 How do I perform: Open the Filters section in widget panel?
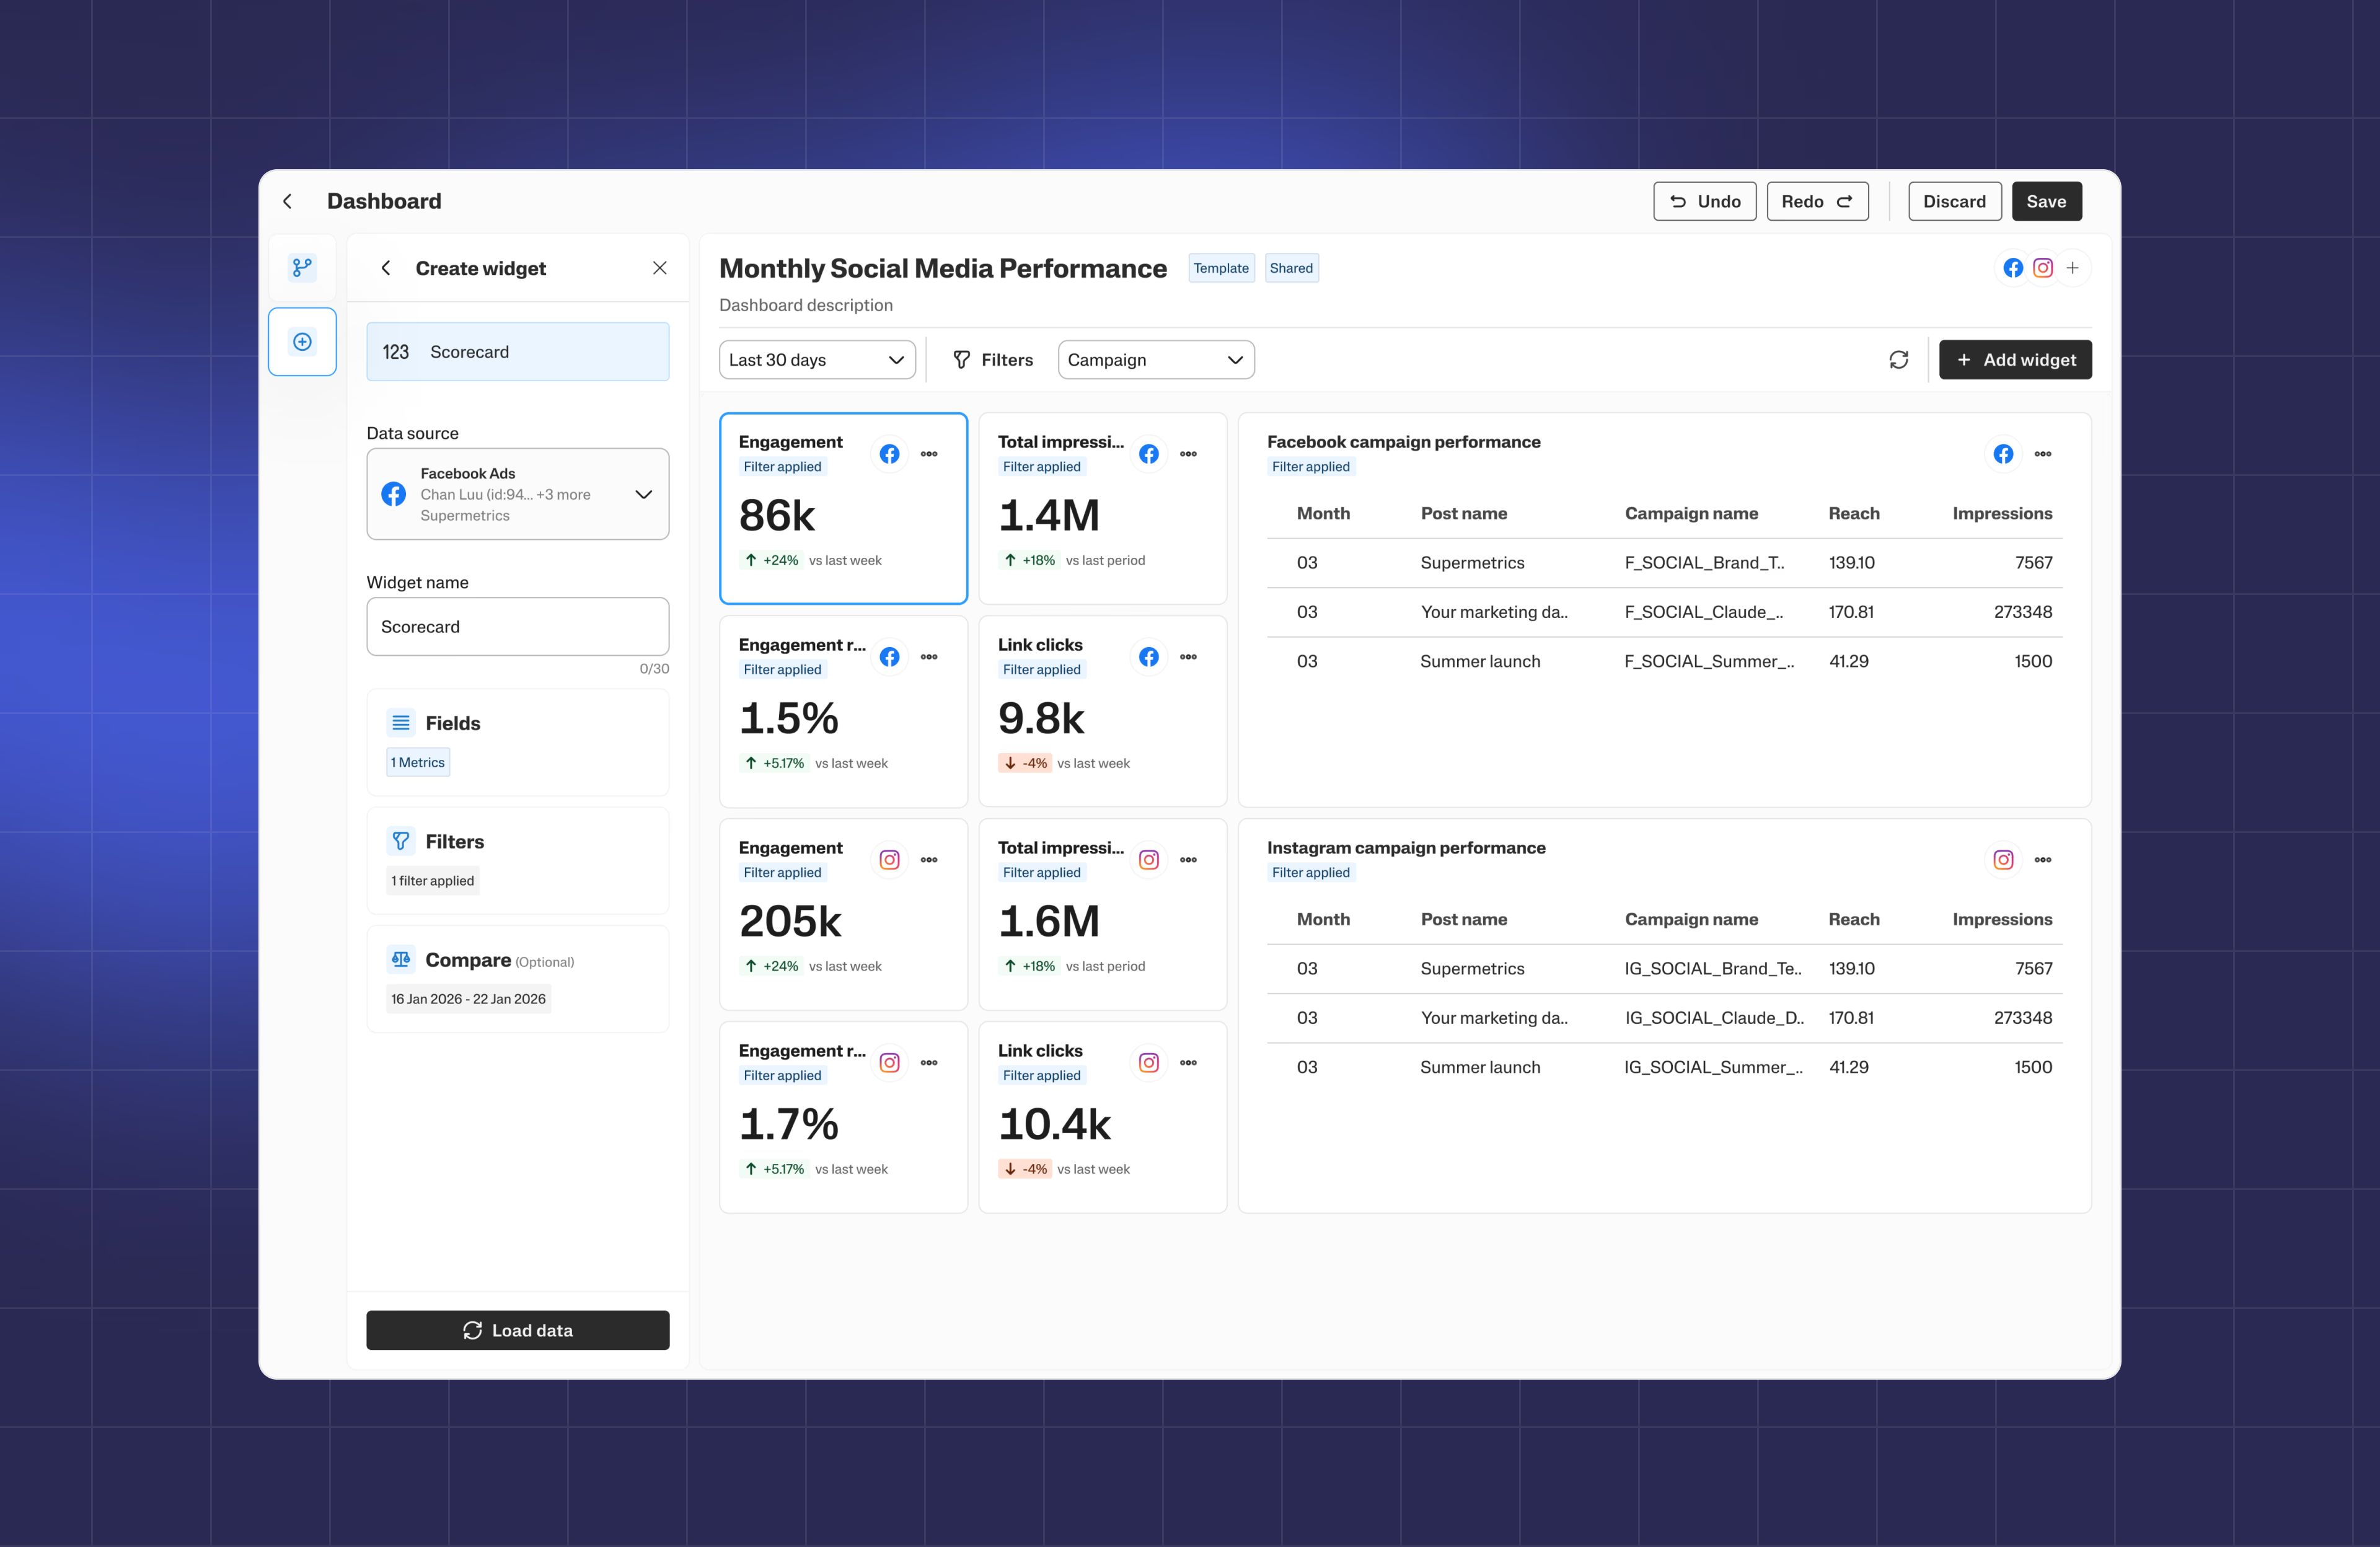(x=518, y=861)
